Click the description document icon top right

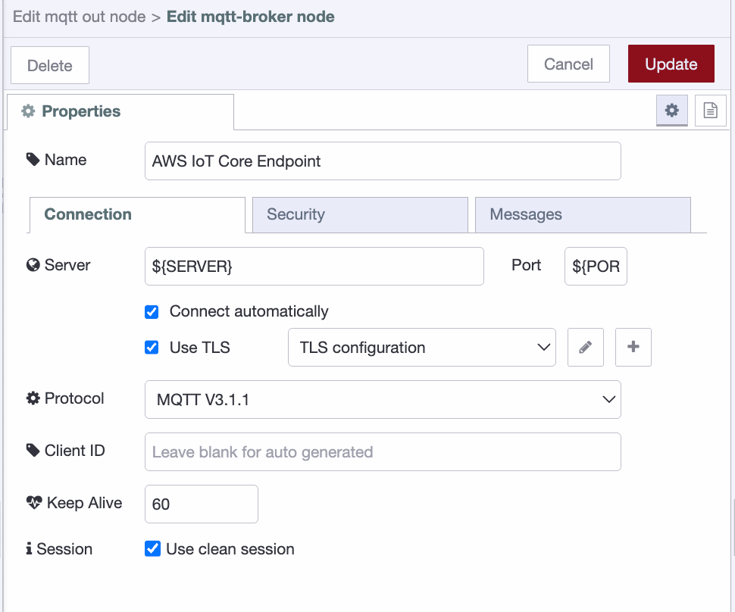710,110
